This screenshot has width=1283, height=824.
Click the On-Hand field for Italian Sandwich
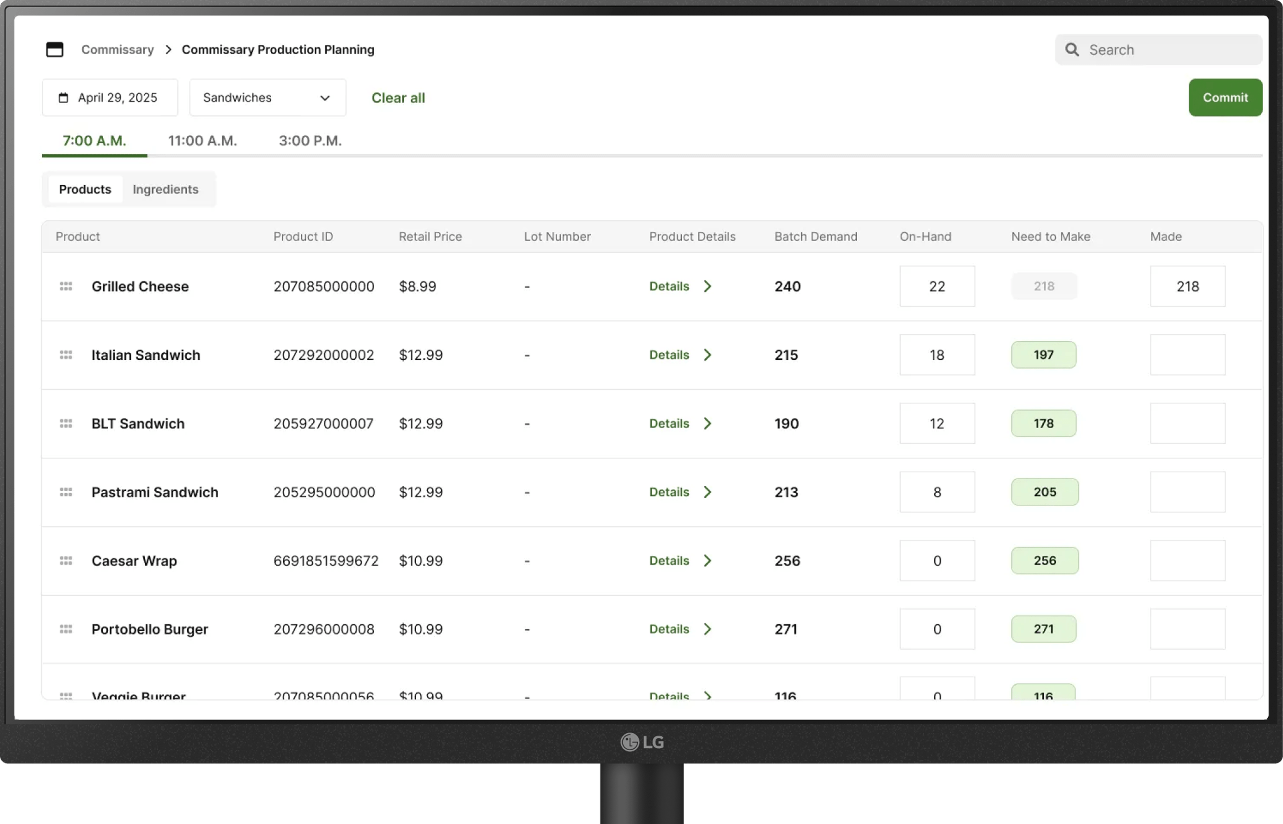pos(937,355)
